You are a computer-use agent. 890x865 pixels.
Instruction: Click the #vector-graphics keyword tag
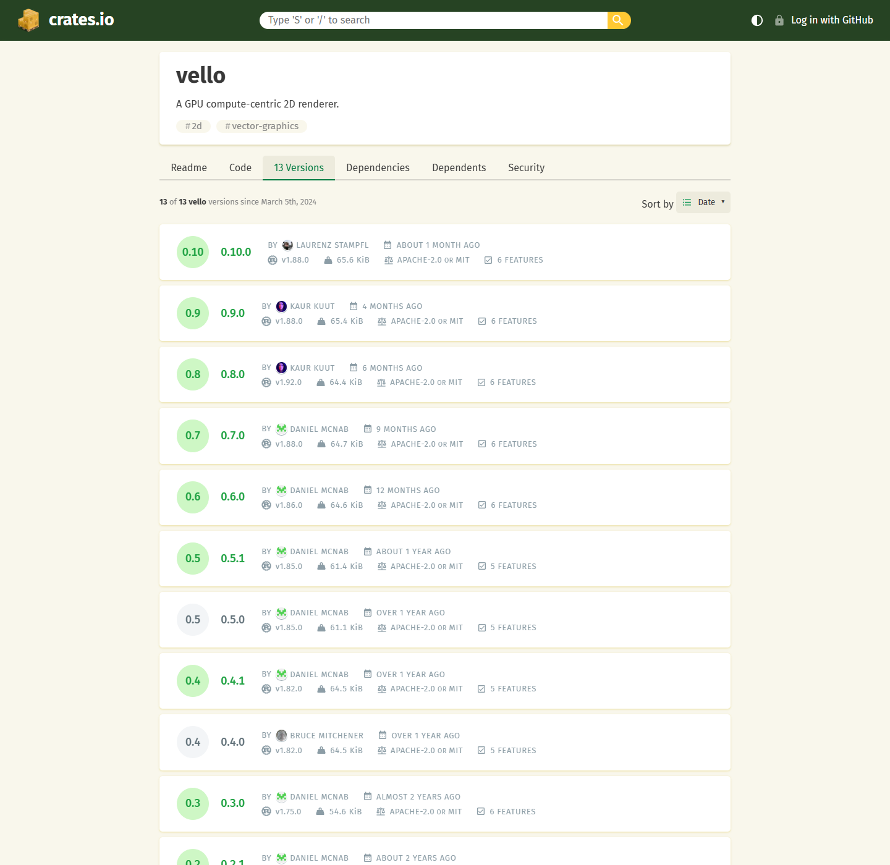[261, 126]
